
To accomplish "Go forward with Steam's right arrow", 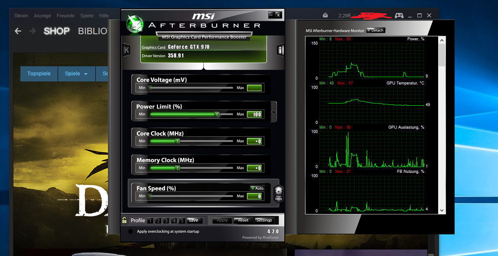I will pyautogui.click(x=32, y=31).
